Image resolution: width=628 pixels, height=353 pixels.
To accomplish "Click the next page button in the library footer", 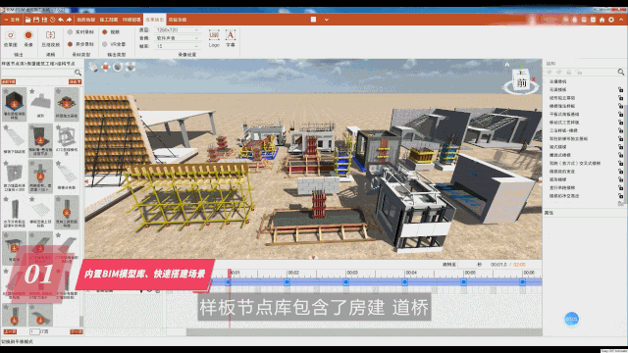I will point(77,331).
